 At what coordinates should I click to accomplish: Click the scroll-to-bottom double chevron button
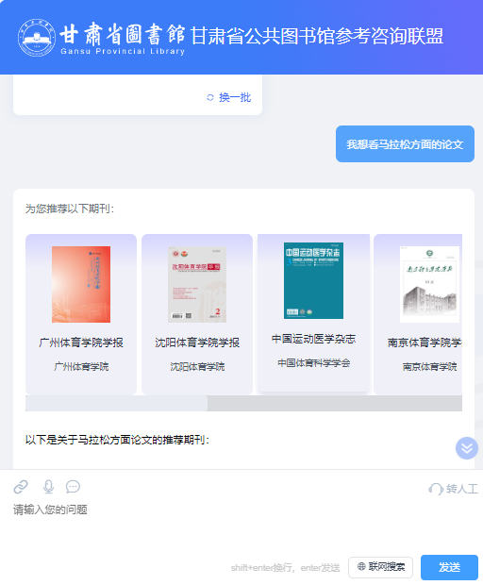pyautogui.click(x=467, y=448)
